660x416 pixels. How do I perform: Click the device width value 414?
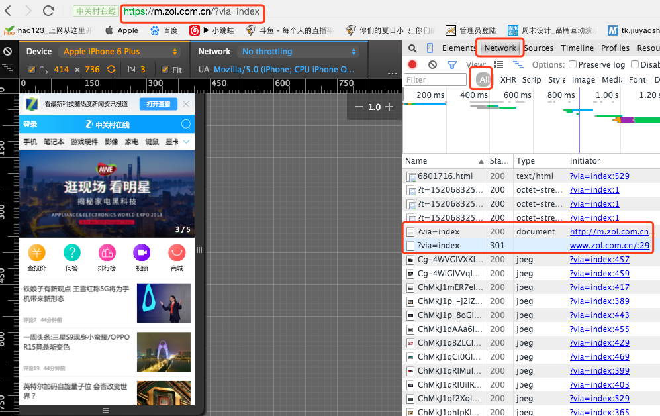coord(62,70)
